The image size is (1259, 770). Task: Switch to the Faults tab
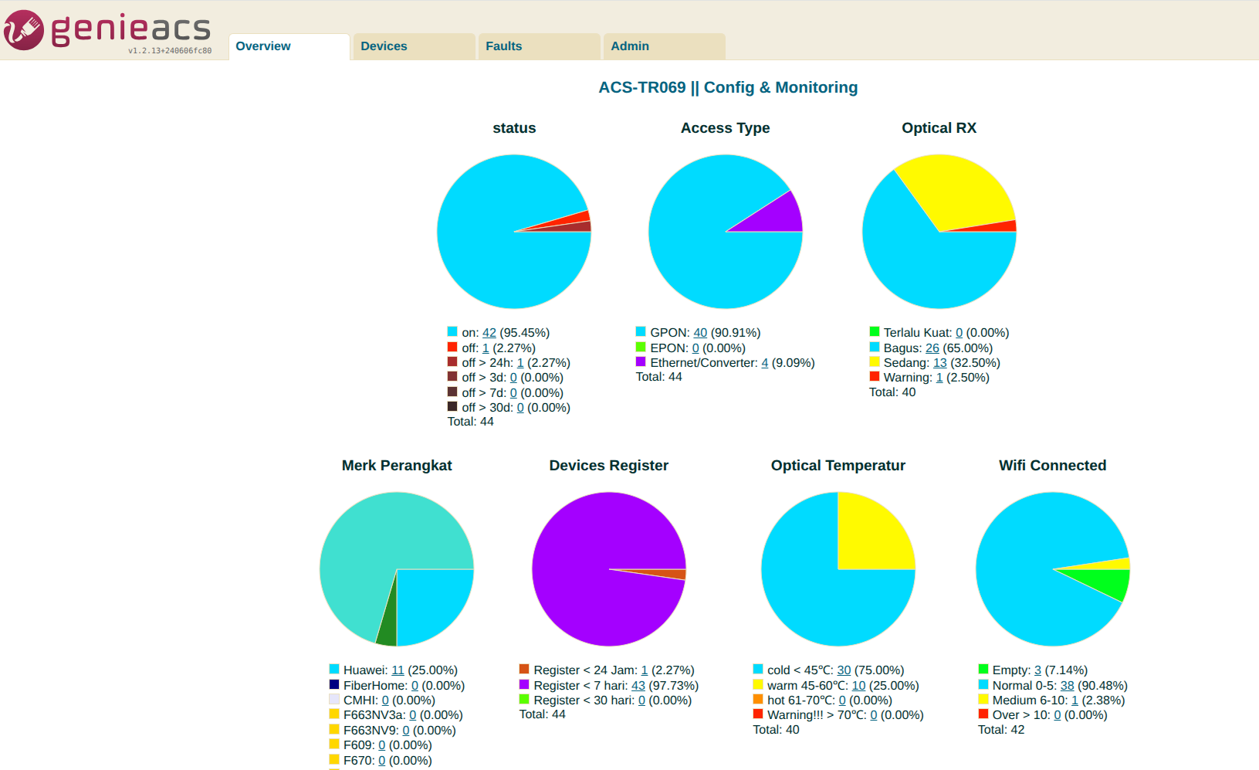(x=503, y=46)
